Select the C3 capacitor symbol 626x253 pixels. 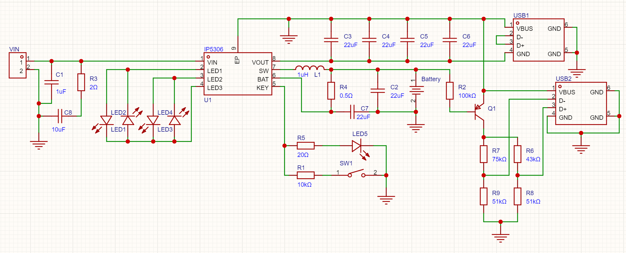[x=331, y=40]
